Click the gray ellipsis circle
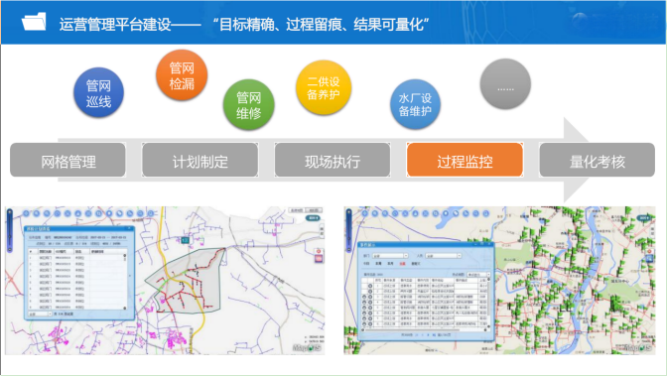This screenshot has height=376, width=667. coord(505,83)
